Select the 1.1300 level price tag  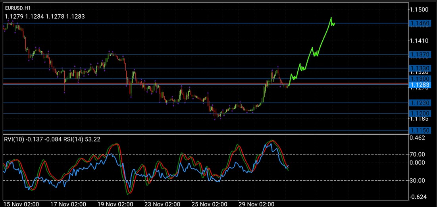(420, 79)
